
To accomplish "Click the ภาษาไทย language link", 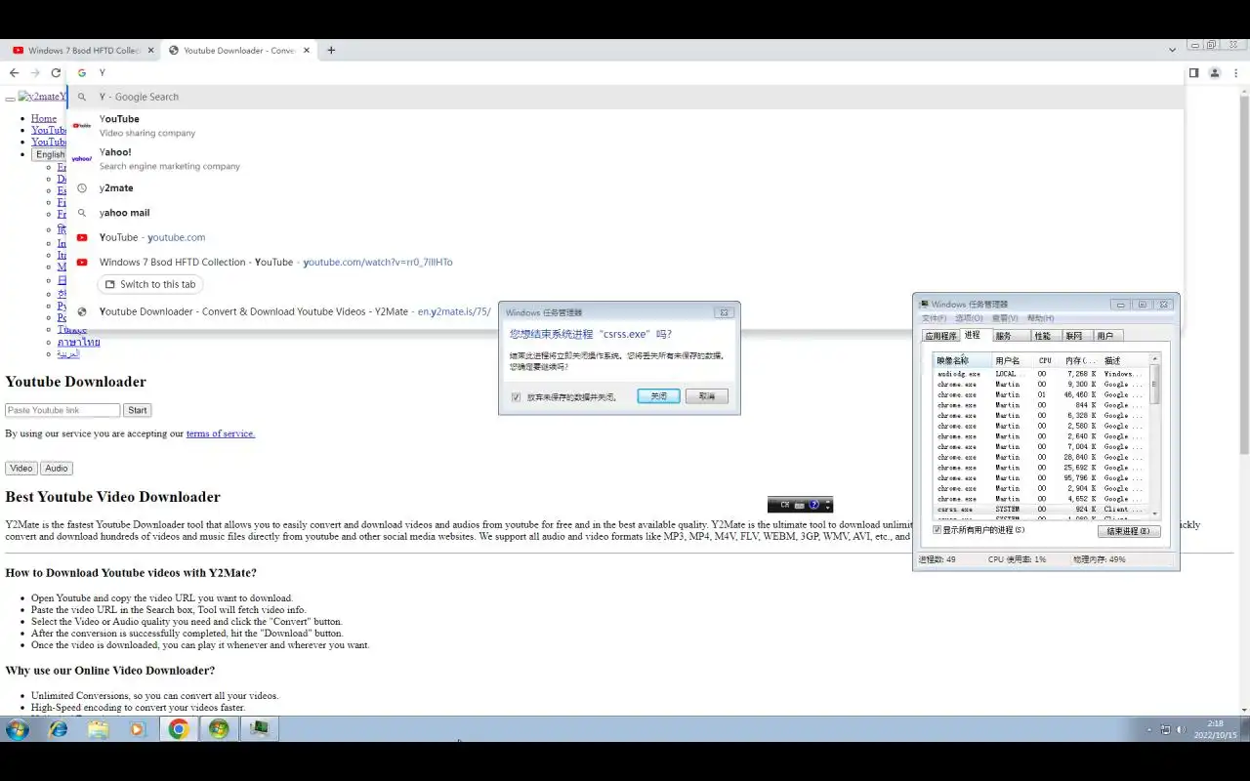I will (78, 343).
